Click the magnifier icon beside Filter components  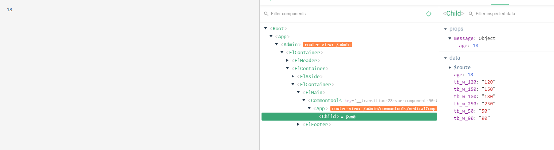[x=266, y=14]
